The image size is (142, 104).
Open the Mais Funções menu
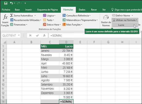pyautogui.click(x=72, y=25)
